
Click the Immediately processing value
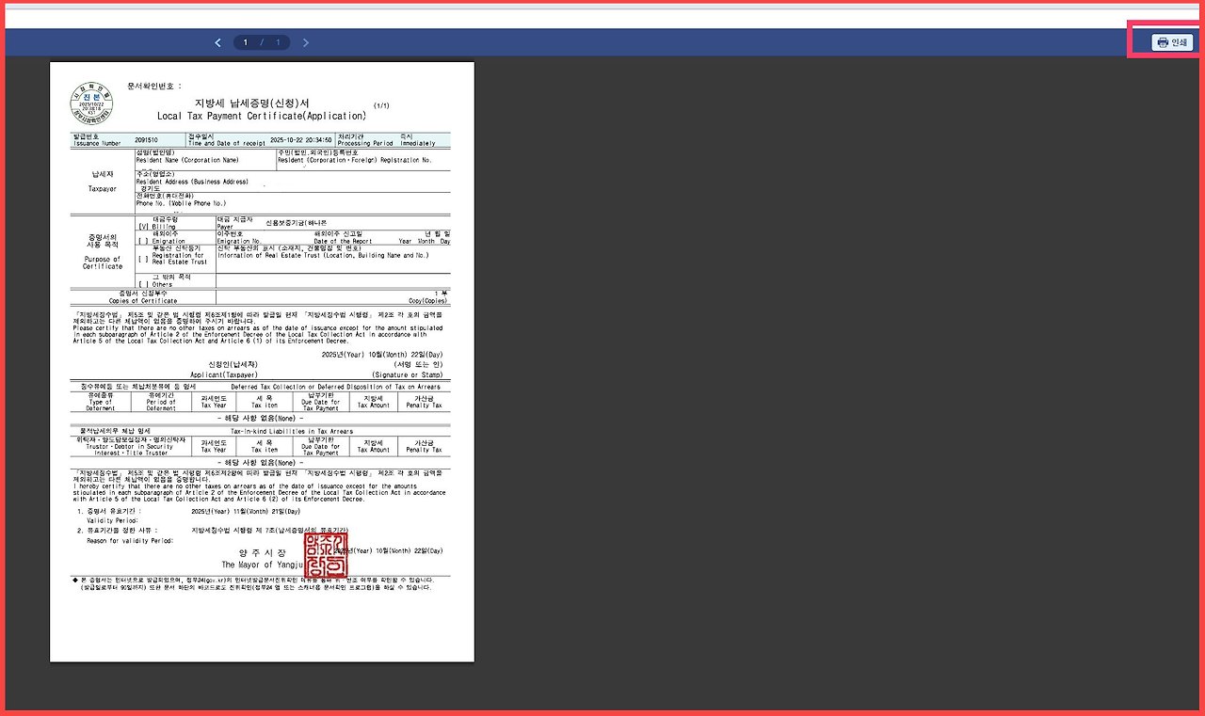(x=418, y=143)
